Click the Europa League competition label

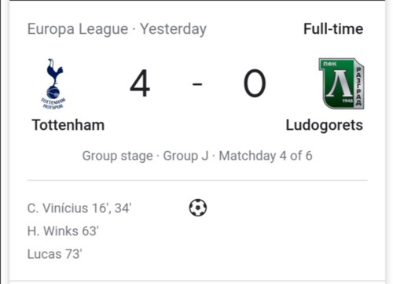click(78, 29)
